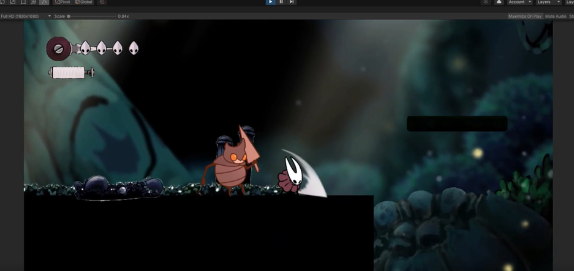The width and height of the screenshot is (574, 271).
Task: Click the soul vessel gauge in HUD
Action: click(59, 48)
